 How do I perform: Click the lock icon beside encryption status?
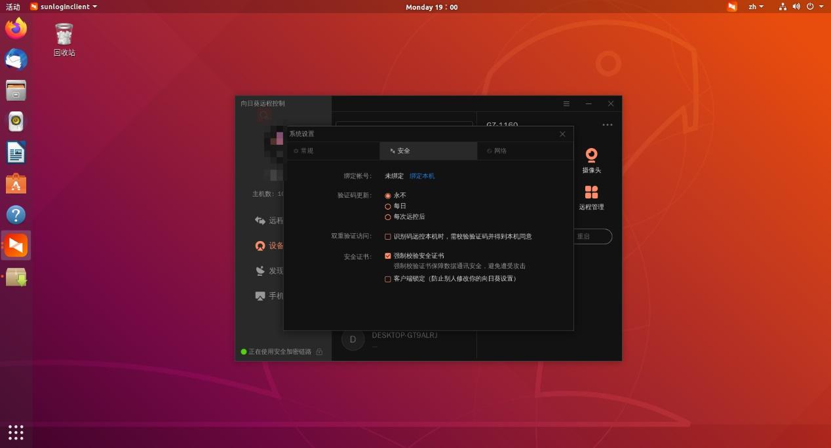[319, 352]
